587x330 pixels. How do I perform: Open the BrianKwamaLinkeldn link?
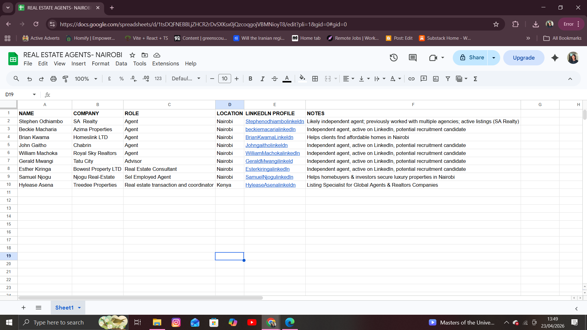(269, 137)
